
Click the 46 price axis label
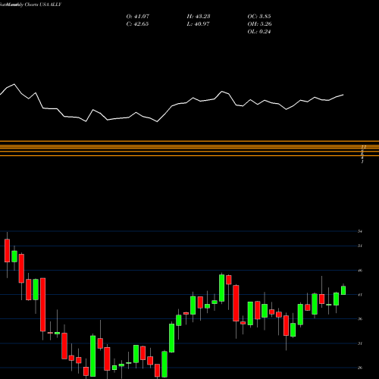(x=360, y=271)
